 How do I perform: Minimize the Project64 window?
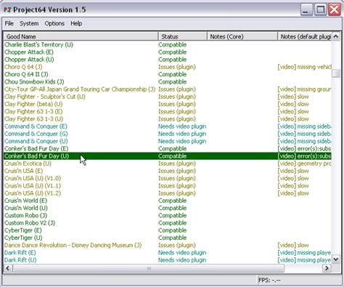point(306,10)
